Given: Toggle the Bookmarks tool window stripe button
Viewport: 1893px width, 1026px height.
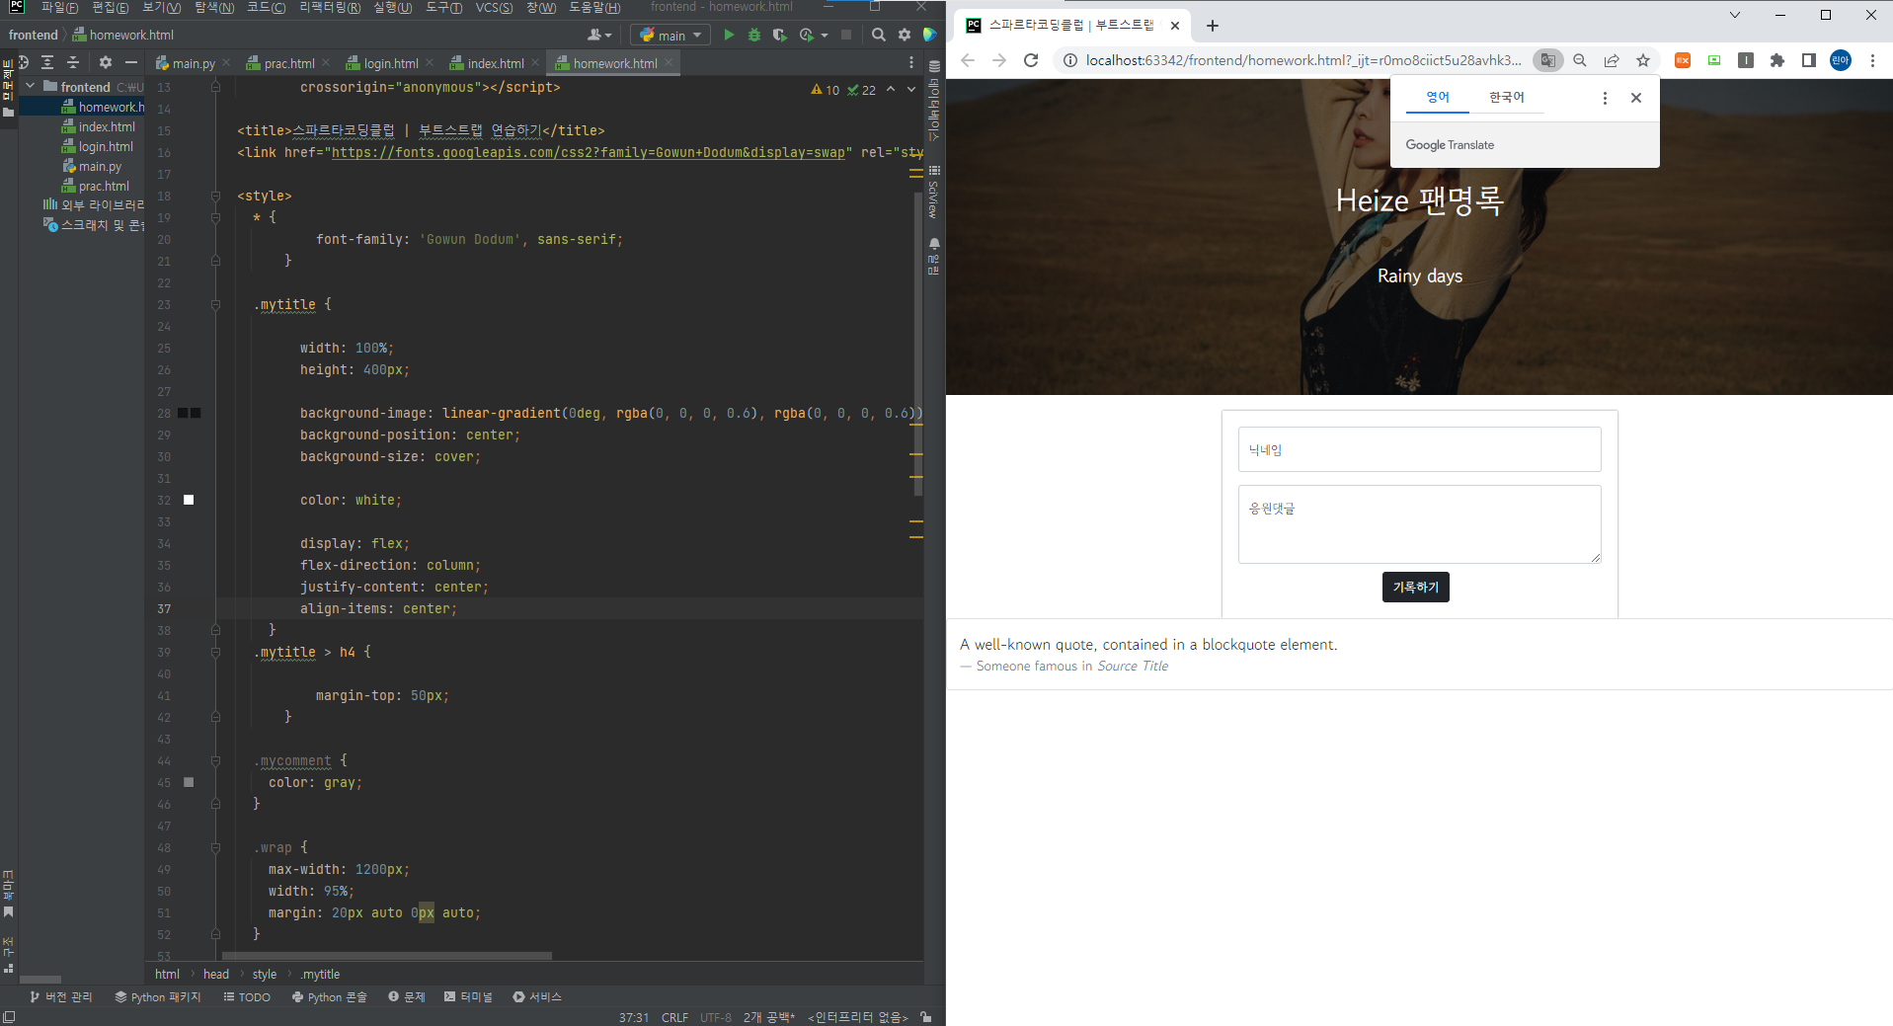Looking at the screenshot, I should click(9, 894).
